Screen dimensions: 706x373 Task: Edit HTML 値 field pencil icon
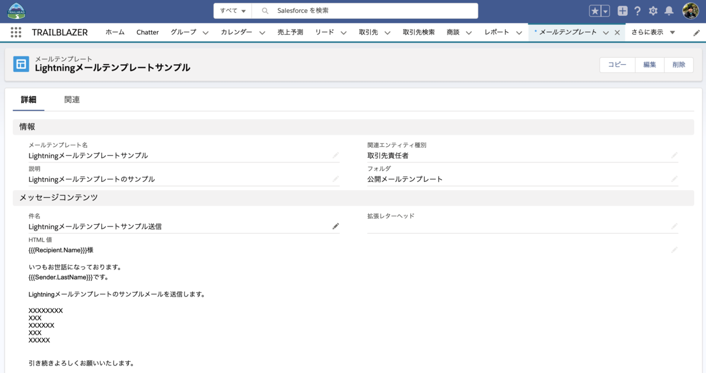coord(674,249)
